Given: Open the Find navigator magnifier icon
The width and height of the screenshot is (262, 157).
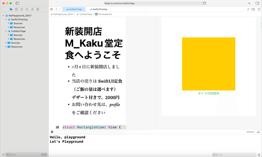Looking at the screenshot, I should (x=27, y=9).
